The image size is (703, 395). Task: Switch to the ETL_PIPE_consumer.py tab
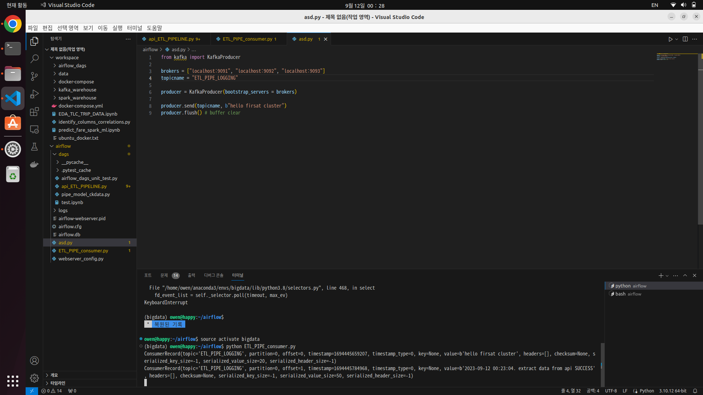tap(247, 39)
